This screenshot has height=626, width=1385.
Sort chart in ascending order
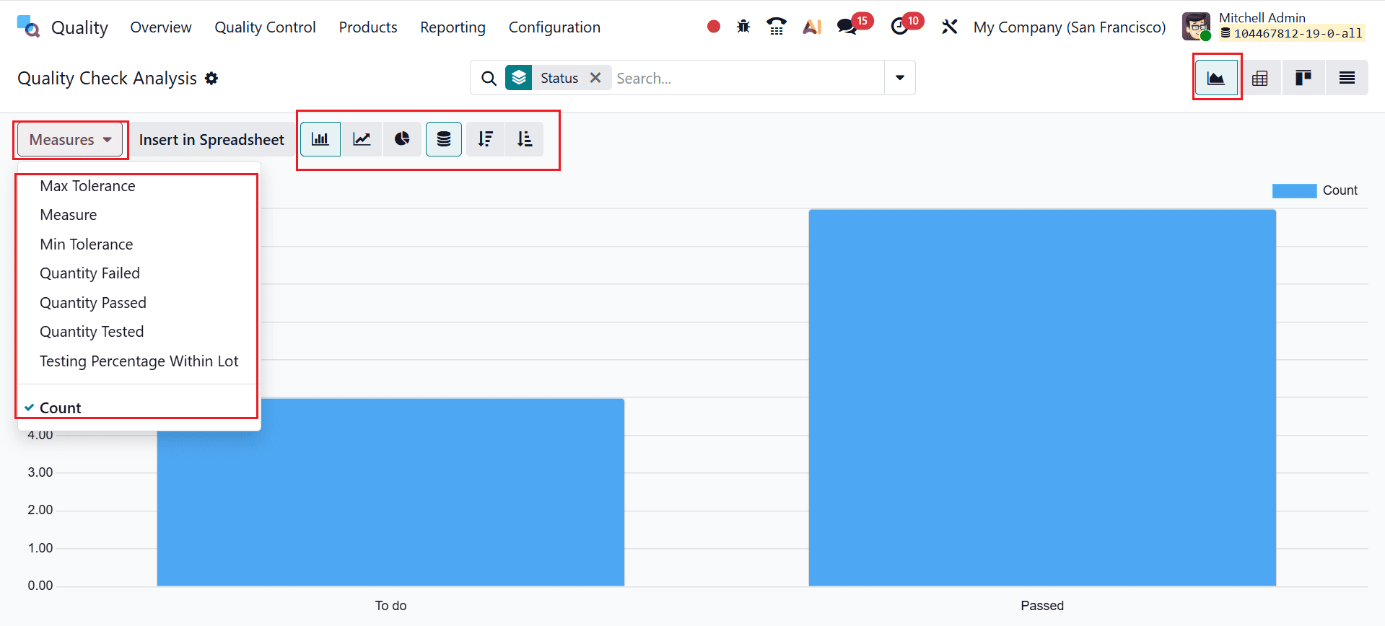(525, 139)
